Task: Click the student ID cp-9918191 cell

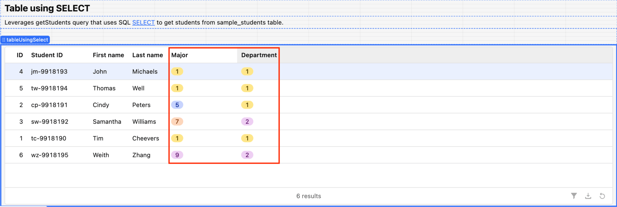Action: [49, 105]
